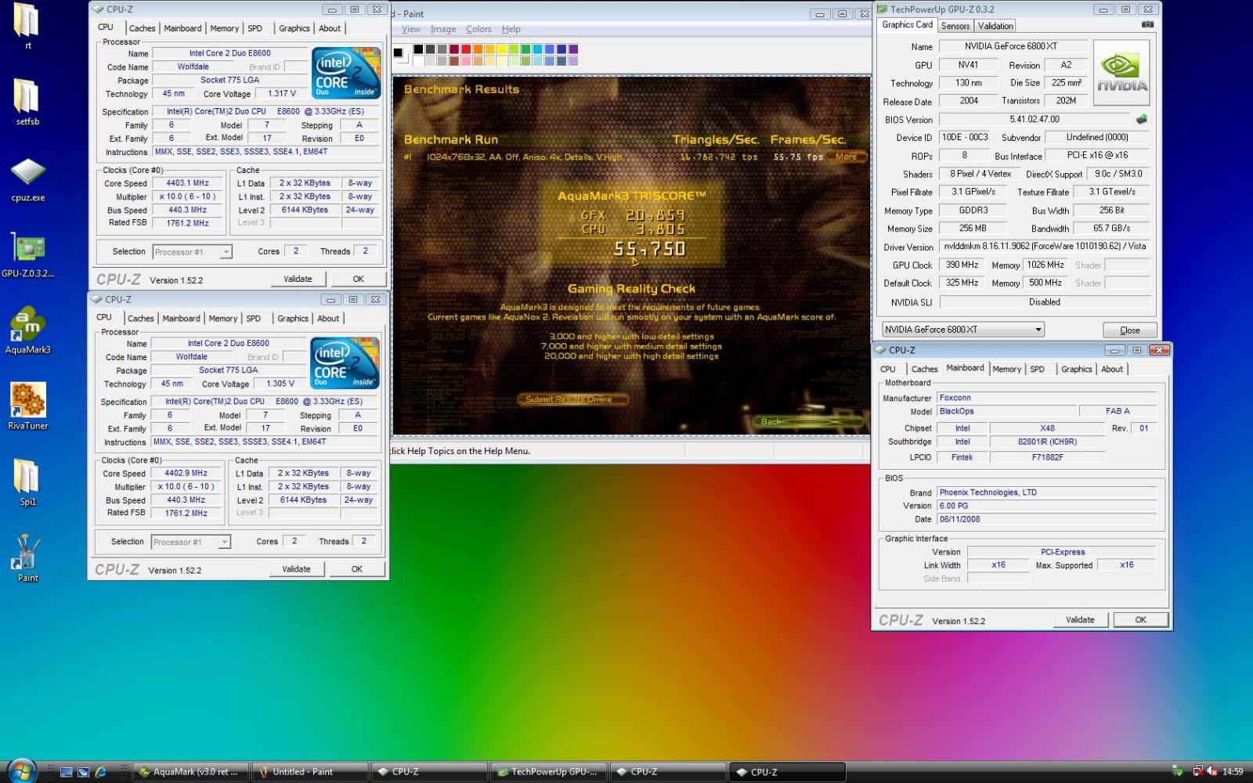Click the NVIDIA logo in GPU-Z
This screenshot has width=1253, height=783.
[x=1122, y=73]
